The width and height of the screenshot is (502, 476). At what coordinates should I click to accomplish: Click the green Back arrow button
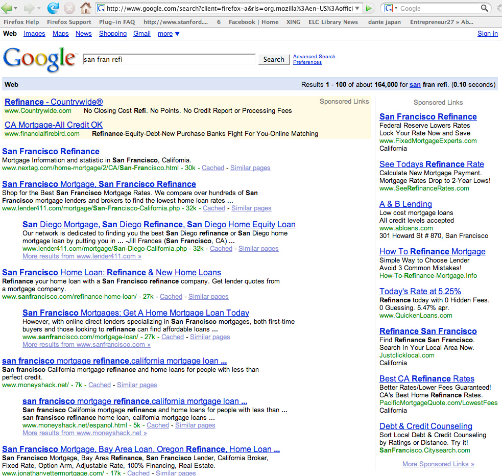pos(6,8)
